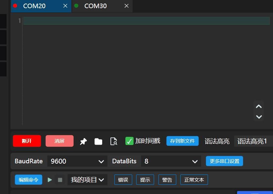
Task: Switch to the COM30 tab
Action: tap(95, 6)
